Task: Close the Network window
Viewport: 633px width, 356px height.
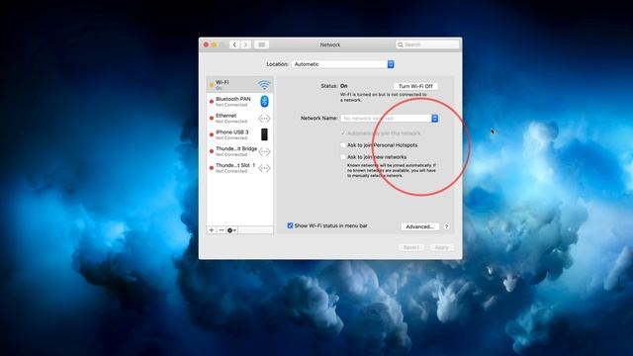Action: 207,44
